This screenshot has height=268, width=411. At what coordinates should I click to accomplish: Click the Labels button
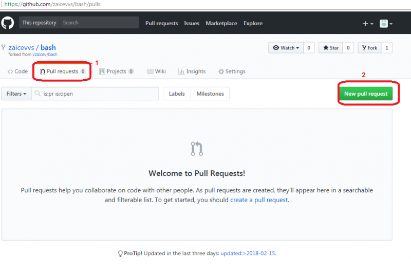177,94
